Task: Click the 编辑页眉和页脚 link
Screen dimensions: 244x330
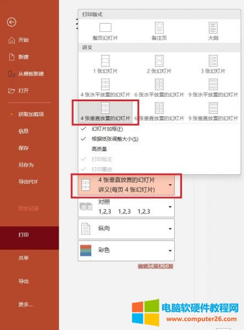Action: [x=156, y=266]
